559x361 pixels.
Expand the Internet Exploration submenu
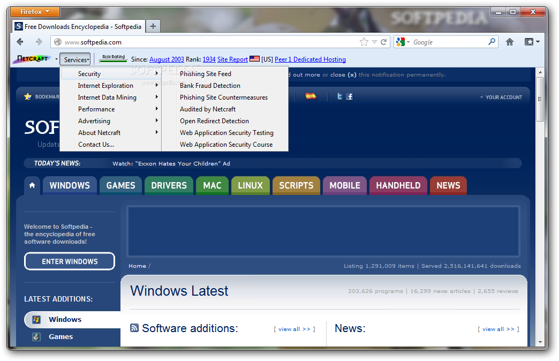(x=110, y=86)
